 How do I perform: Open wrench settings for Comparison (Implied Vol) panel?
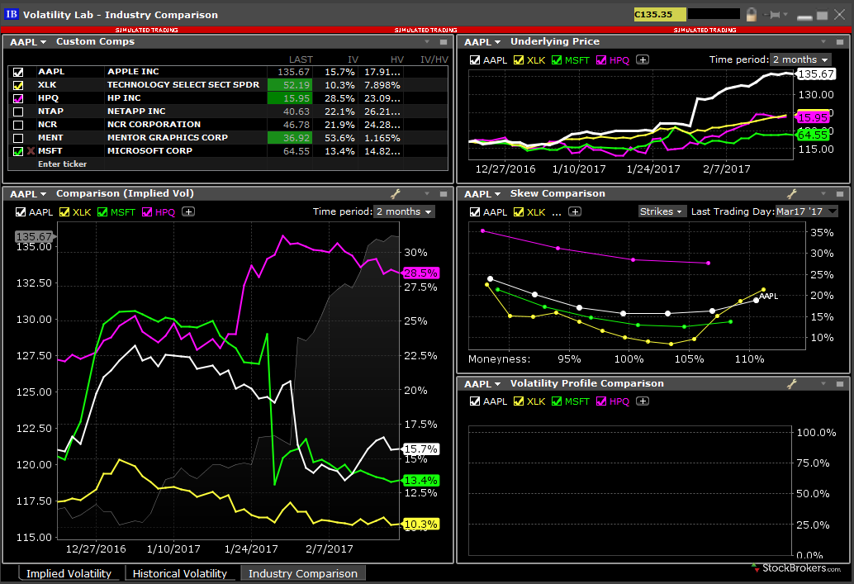[395, 194]
